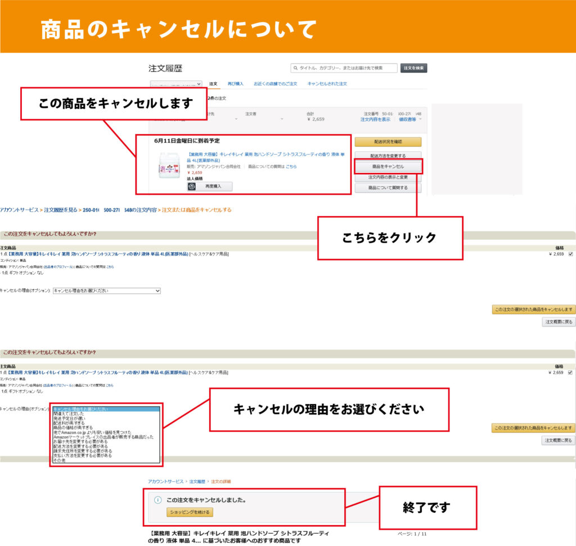Switch to the 再び購入 tab
Viewport: 576px width, 546px height.
(236, 84)
